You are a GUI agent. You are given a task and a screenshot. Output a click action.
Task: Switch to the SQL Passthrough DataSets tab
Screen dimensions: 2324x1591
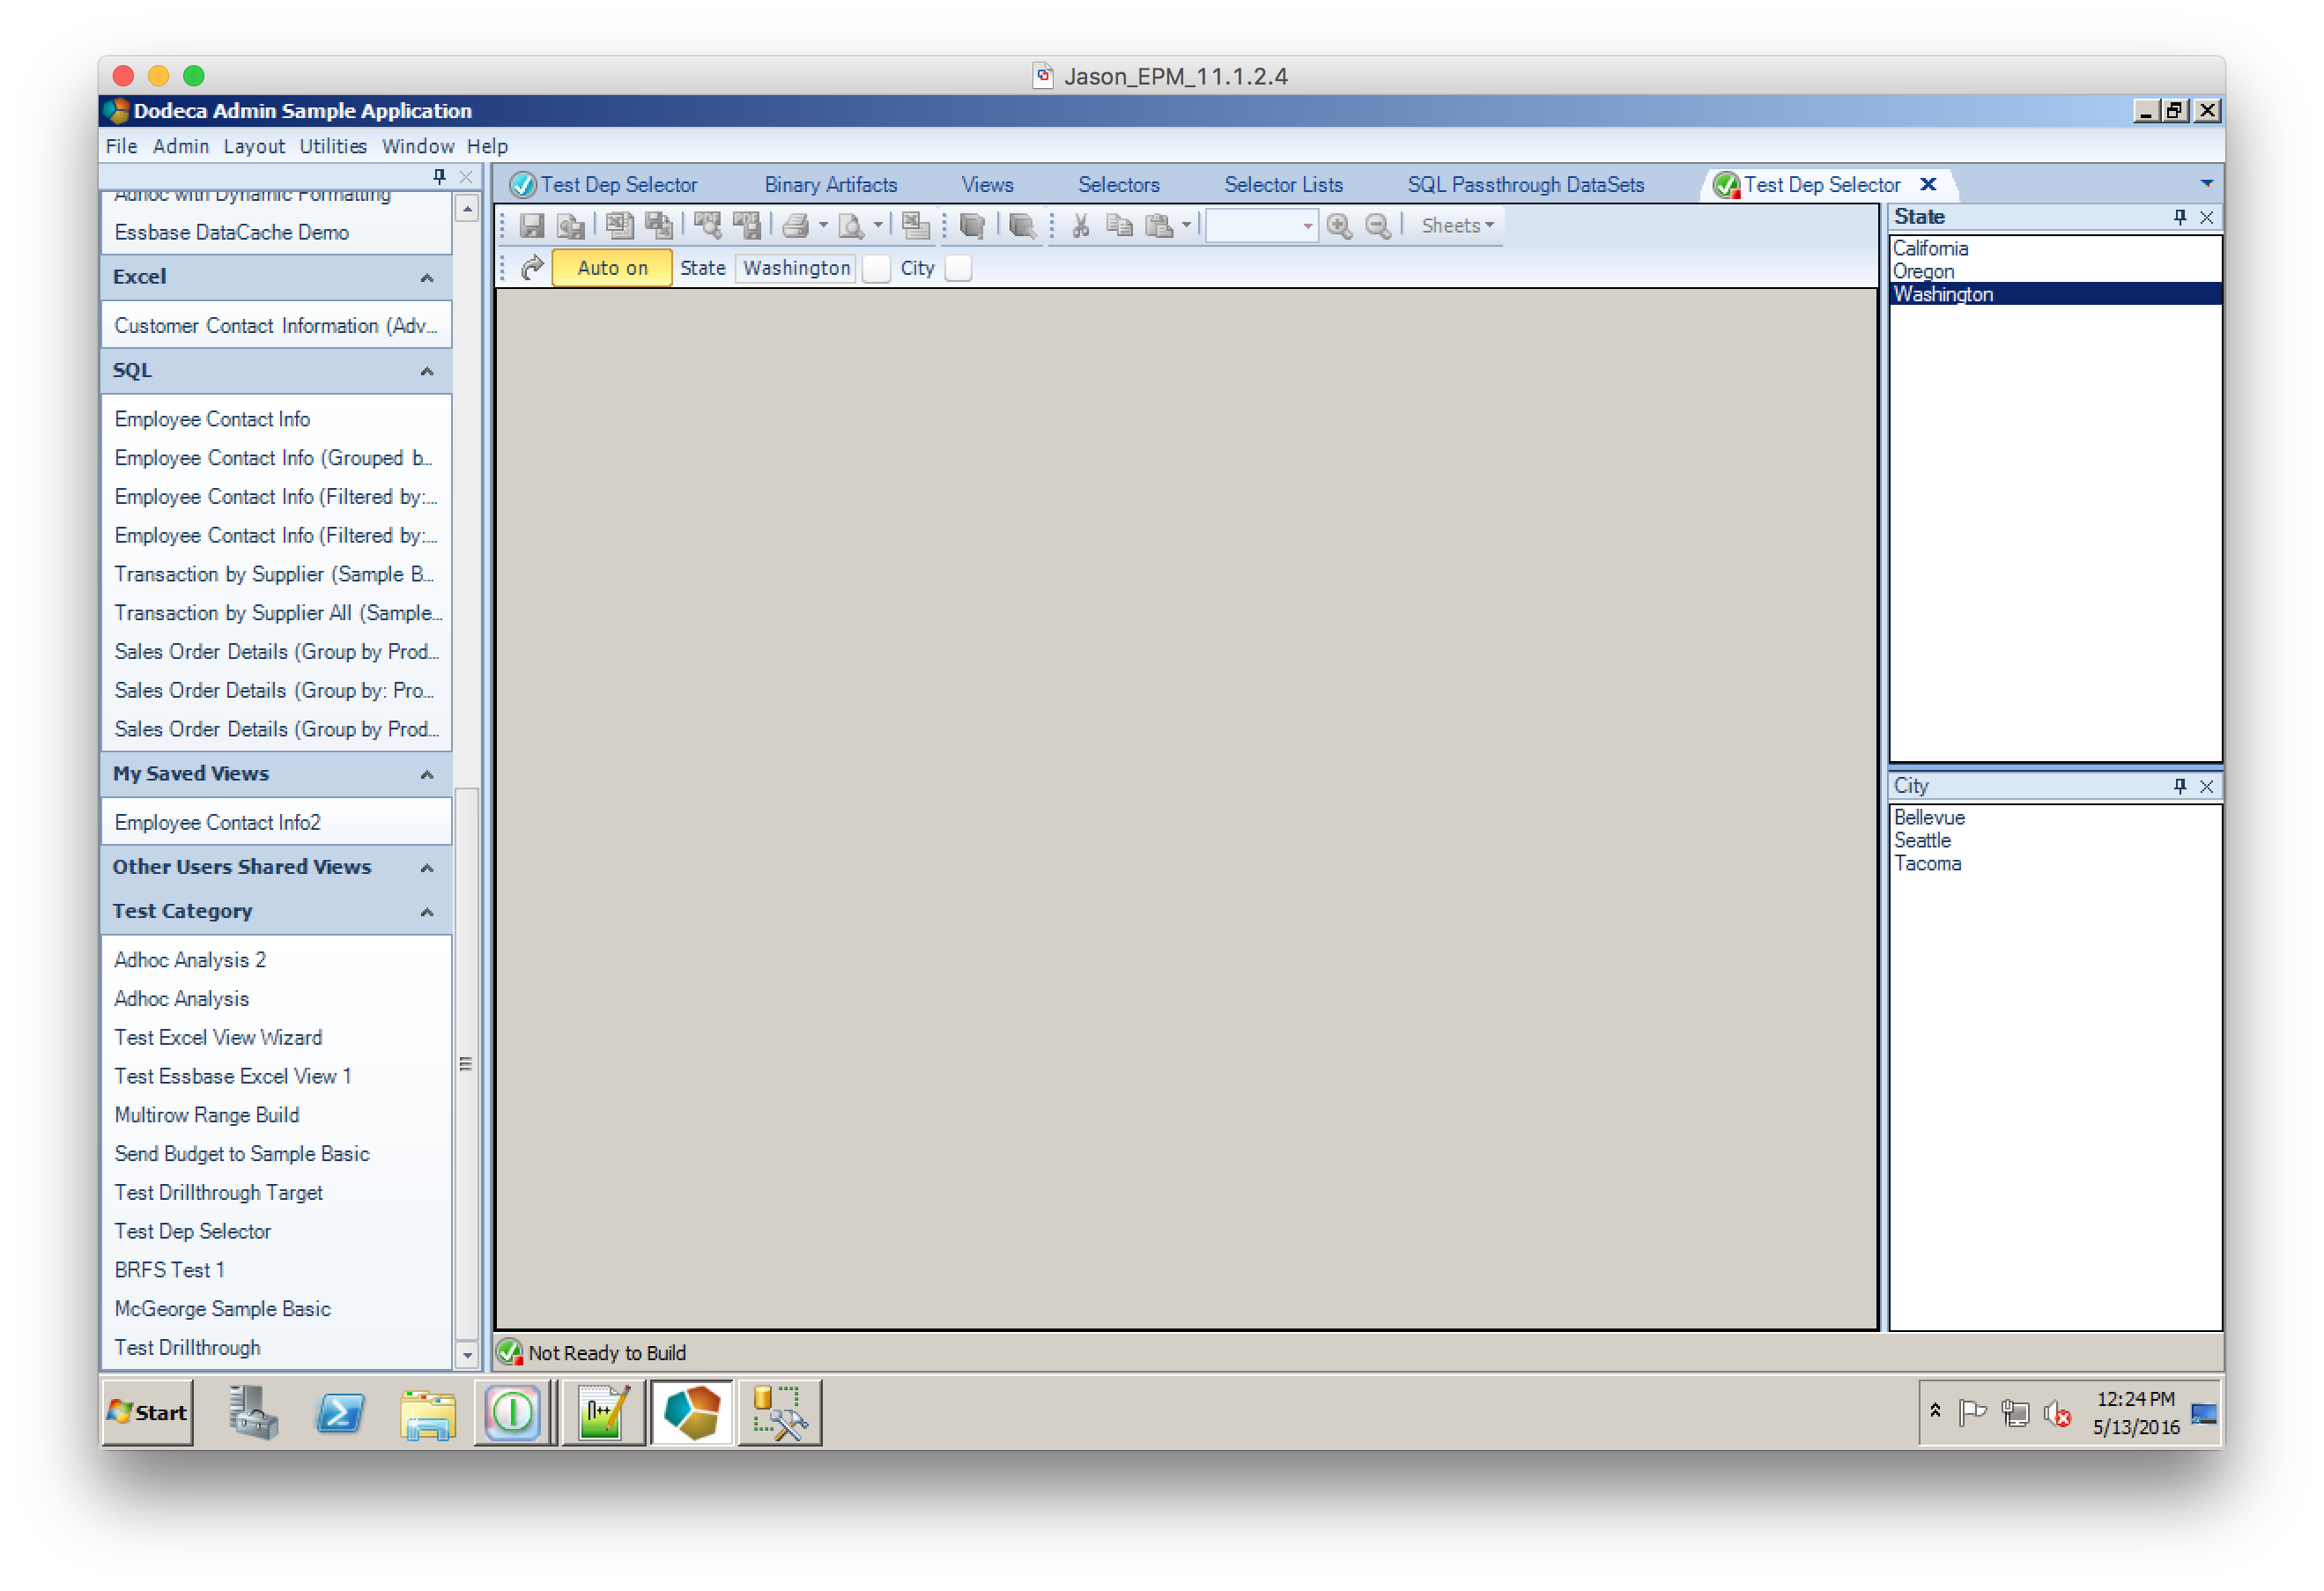click(1525, 185)
